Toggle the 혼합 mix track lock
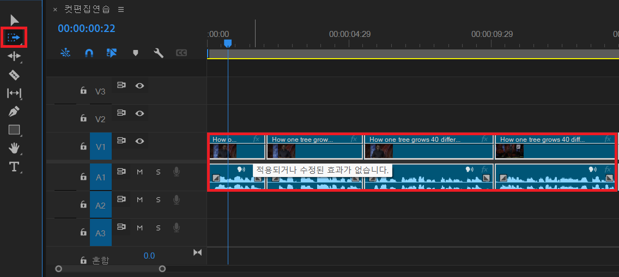Viewport: 619px width, 277px height. 83,260
